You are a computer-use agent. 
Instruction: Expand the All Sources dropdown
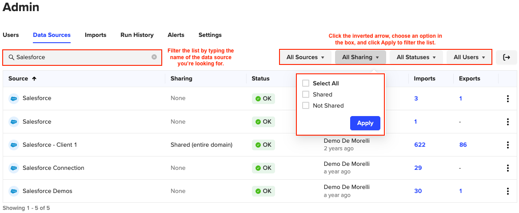tap(305, 57)
